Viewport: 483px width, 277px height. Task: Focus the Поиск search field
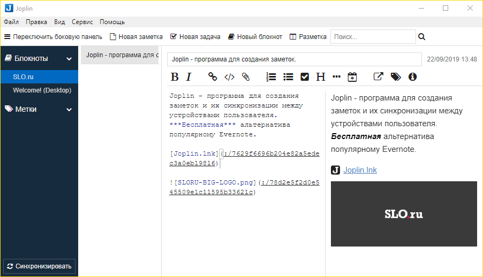(x=373, y=37)
